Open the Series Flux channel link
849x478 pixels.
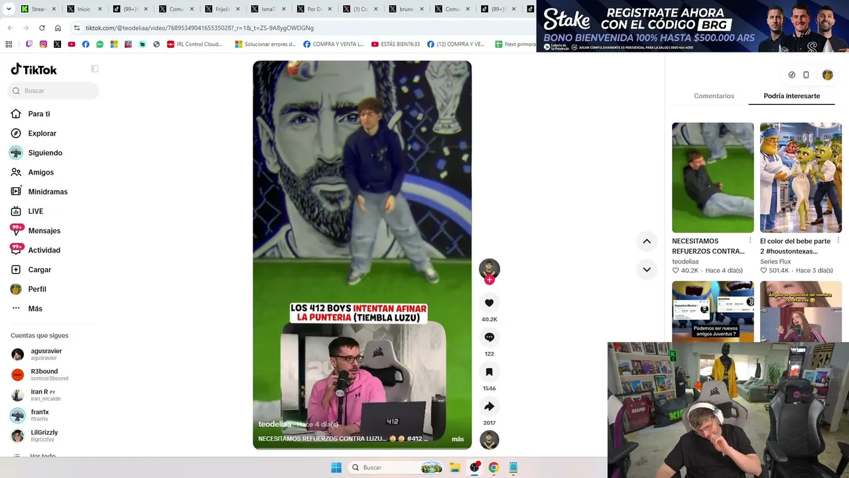pos(776,262)
